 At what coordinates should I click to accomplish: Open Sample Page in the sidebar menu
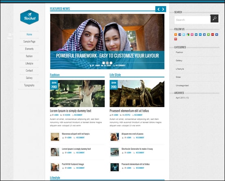[29, 41]
